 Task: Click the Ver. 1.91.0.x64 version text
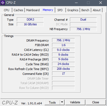pyautogui.click(x=31, y=103)
